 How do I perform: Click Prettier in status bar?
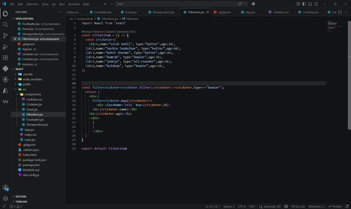335,206
